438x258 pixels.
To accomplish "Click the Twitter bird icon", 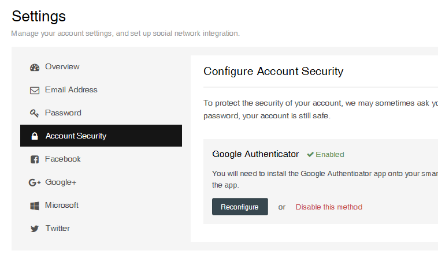I will tap(35, 229).
